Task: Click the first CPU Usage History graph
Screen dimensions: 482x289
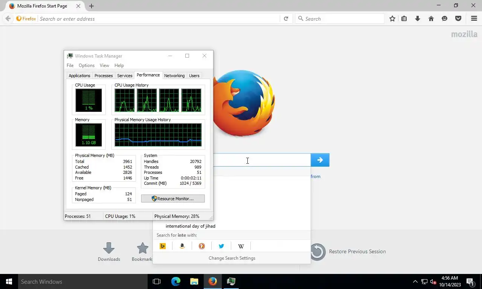Action: (125, 100)
